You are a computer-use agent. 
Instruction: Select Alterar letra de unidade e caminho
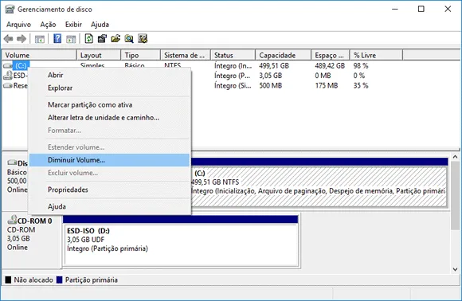[x=109, y=118]
